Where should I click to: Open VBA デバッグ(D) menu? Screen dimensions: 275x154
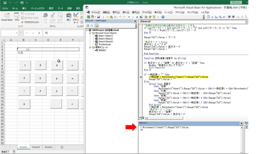pos(147,12)
